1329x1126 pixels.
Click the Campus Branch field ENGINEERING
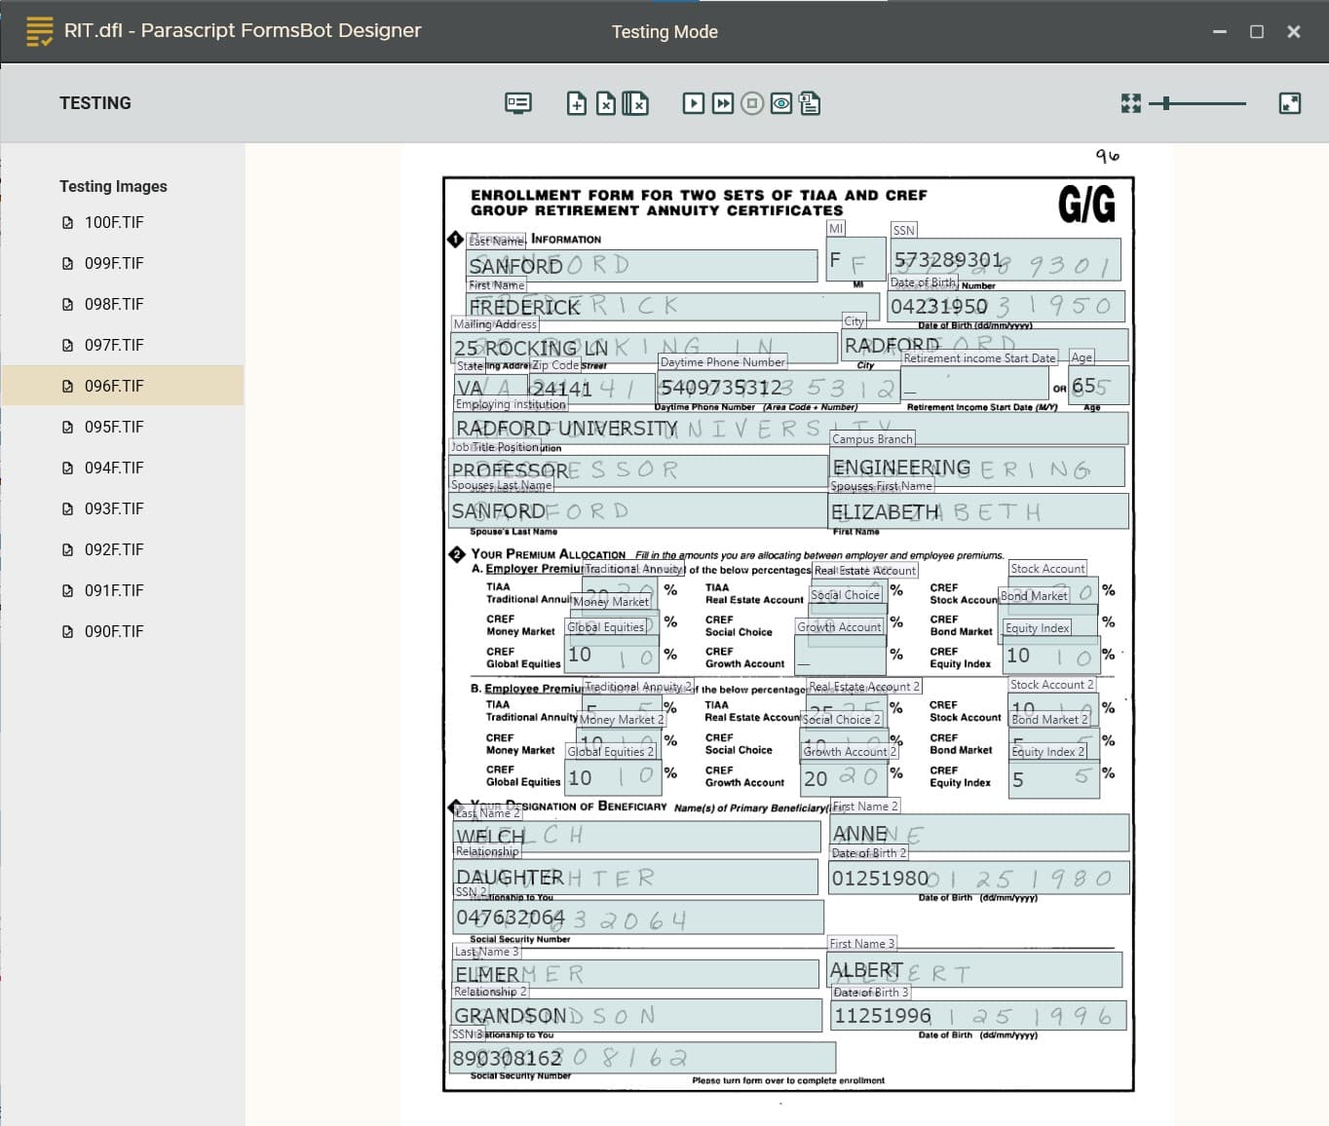tap(977, 468)
